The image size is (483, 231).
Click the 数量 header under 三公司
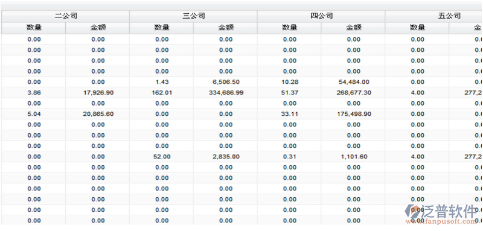pyautogui.click(x=162, y=28)
